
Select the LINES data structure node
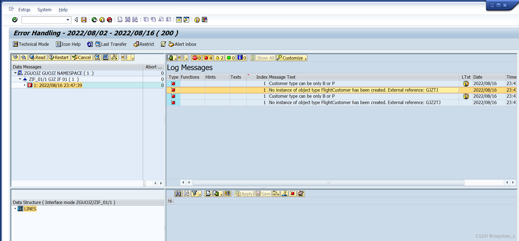tap(30, 209)
